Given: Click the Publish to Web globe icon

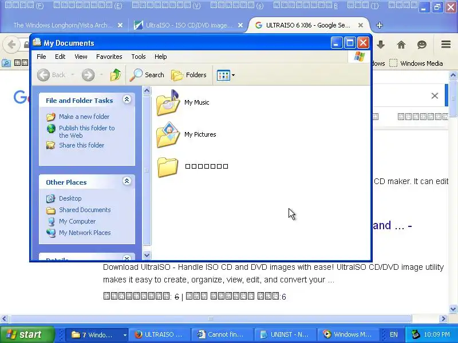Looking at the screenshot, I should pos(51,129).
